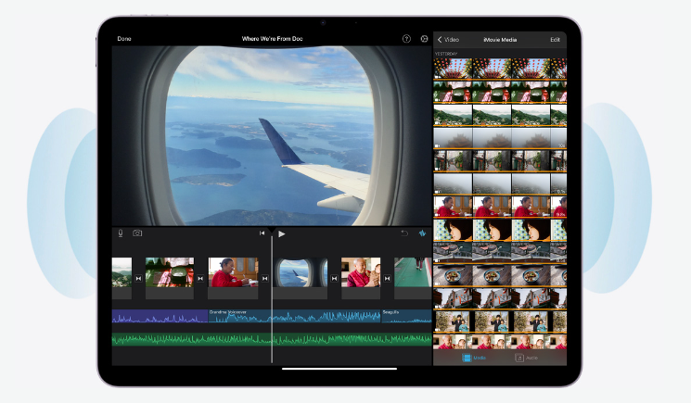The height and width of the screenshot is (403, 691).
Task: Jump to beginning with skip-back icon
Action: [262, 233]
